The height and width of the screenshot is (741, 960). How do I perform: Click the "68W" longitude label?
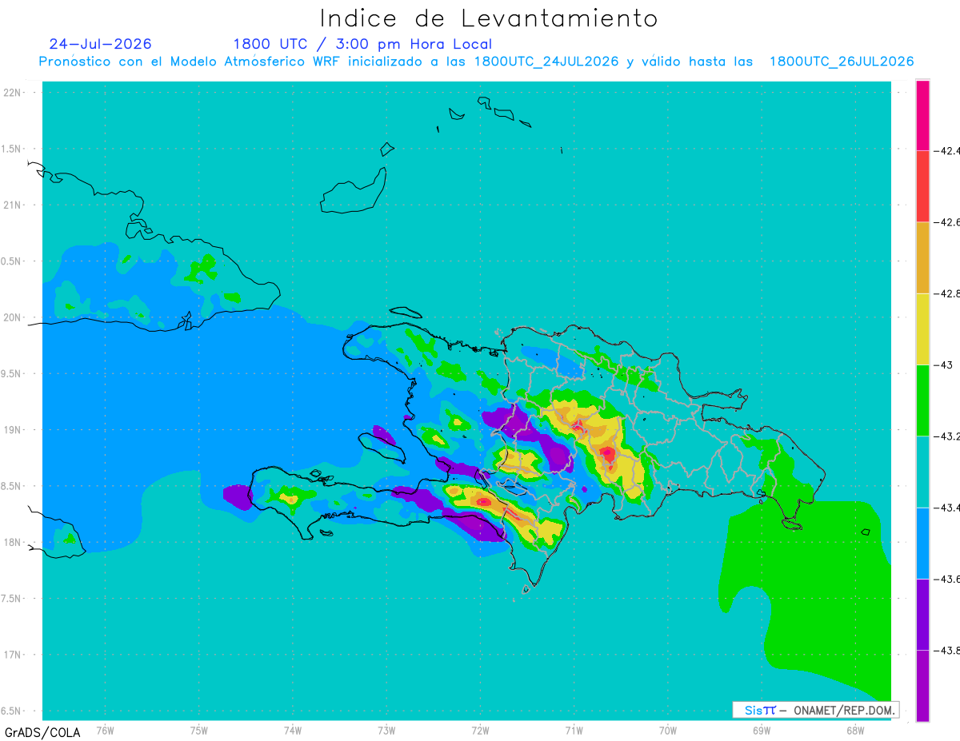[x=854, y=730]
